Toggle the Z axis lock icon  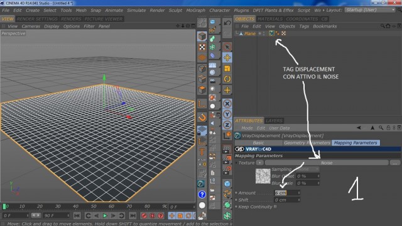point(227,125)
